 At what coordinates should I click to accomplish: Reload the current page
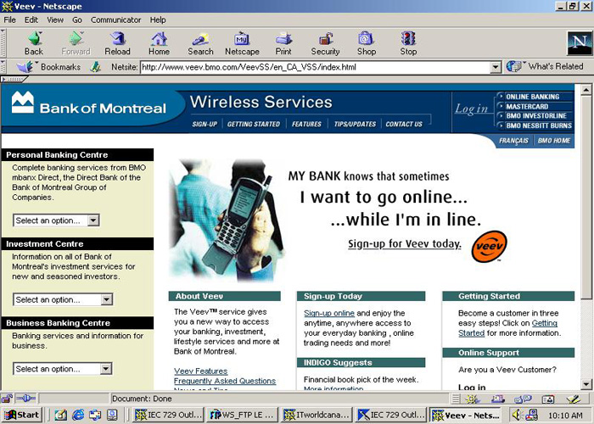(117, 39)
